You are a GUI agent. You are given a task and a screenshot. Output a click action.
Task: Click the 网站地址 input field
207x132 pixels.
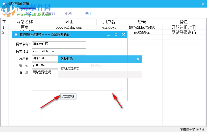(59, 51)
